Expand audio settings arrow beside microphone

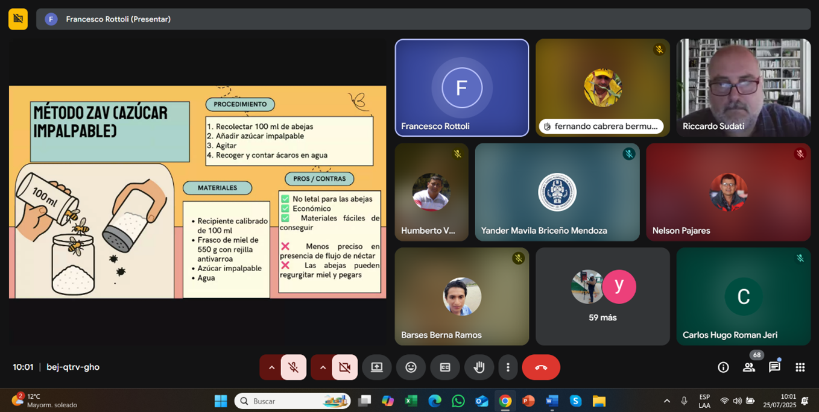click(271, 367)
